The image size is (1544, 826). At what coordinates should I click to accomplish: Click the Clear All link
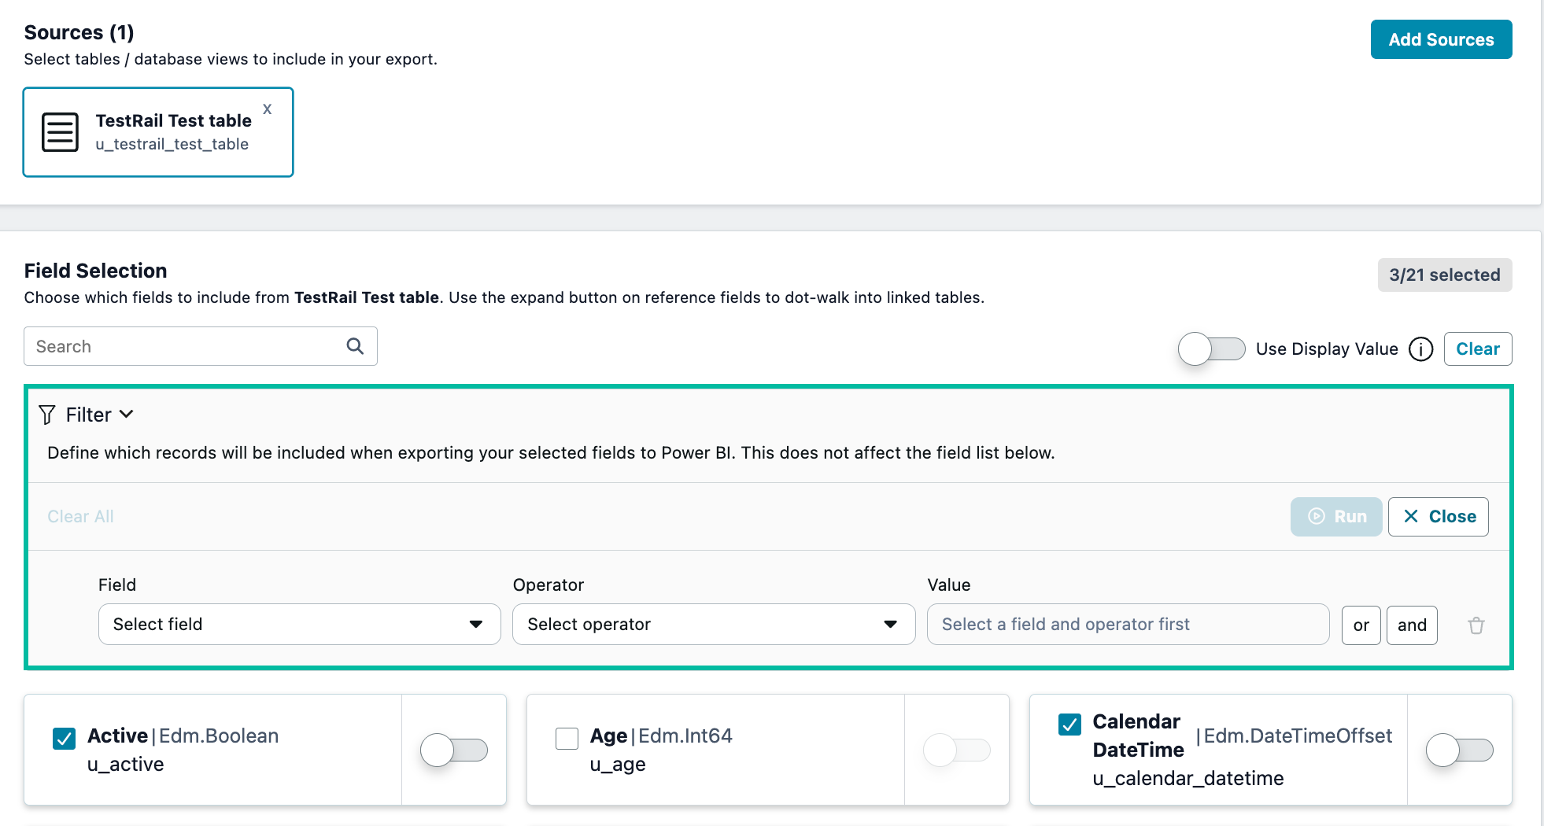coord(80,517)
